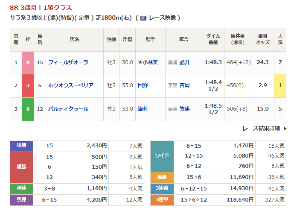Open jockey 津村 profile link

143,108
